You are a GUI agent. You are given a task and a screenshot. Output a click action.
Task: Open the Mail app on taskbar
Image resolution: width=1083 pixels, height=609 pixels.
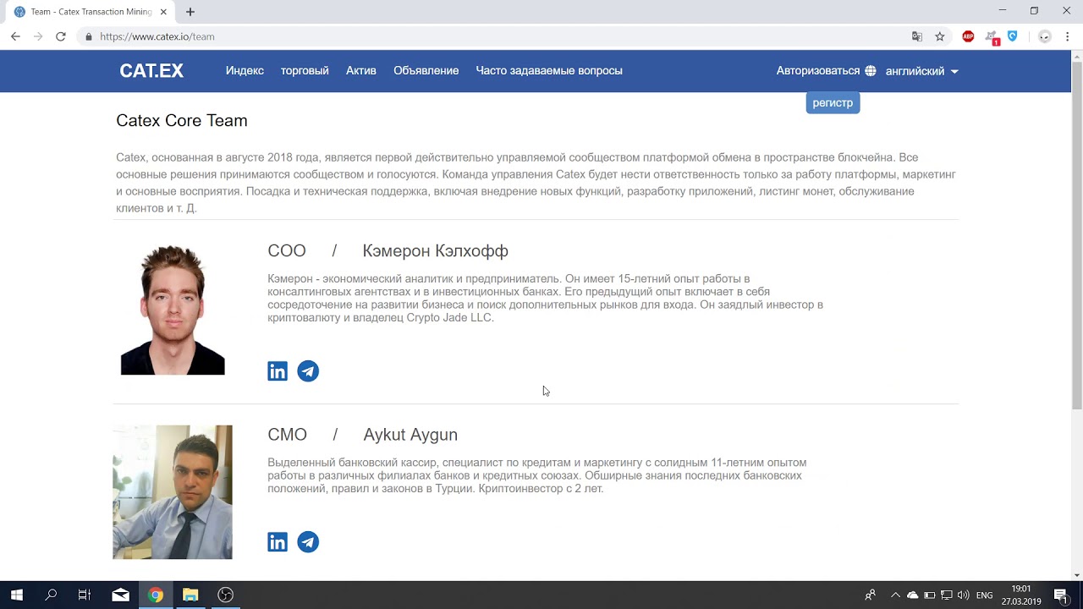pos(120,595)
